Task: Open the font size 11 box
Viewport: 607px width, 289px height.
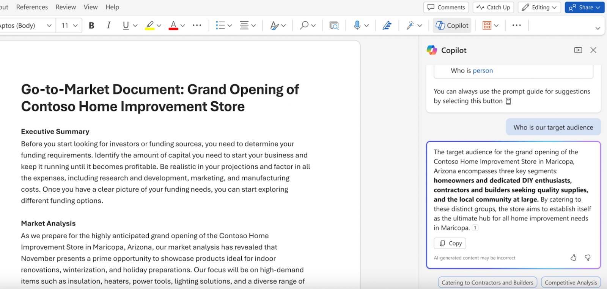Action: (x=69, y=25)
